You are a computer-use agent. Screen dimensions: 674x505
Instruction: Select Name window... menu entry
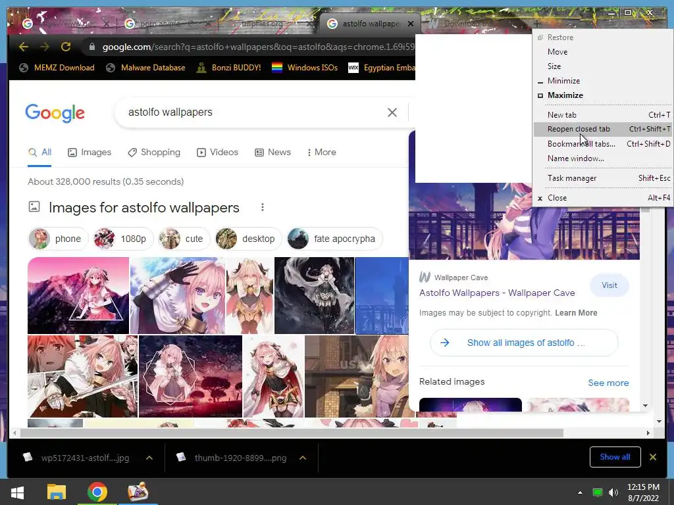click(602, 158)
